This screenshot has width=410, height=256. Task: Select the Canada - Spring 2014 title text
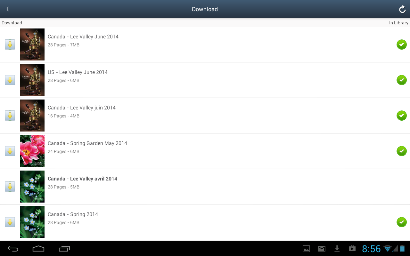[73, 214]
